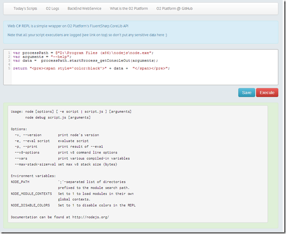This screenshot has width=286, height=234.
Task: Click the note about logged script executions
Action: tap(89, 35)
